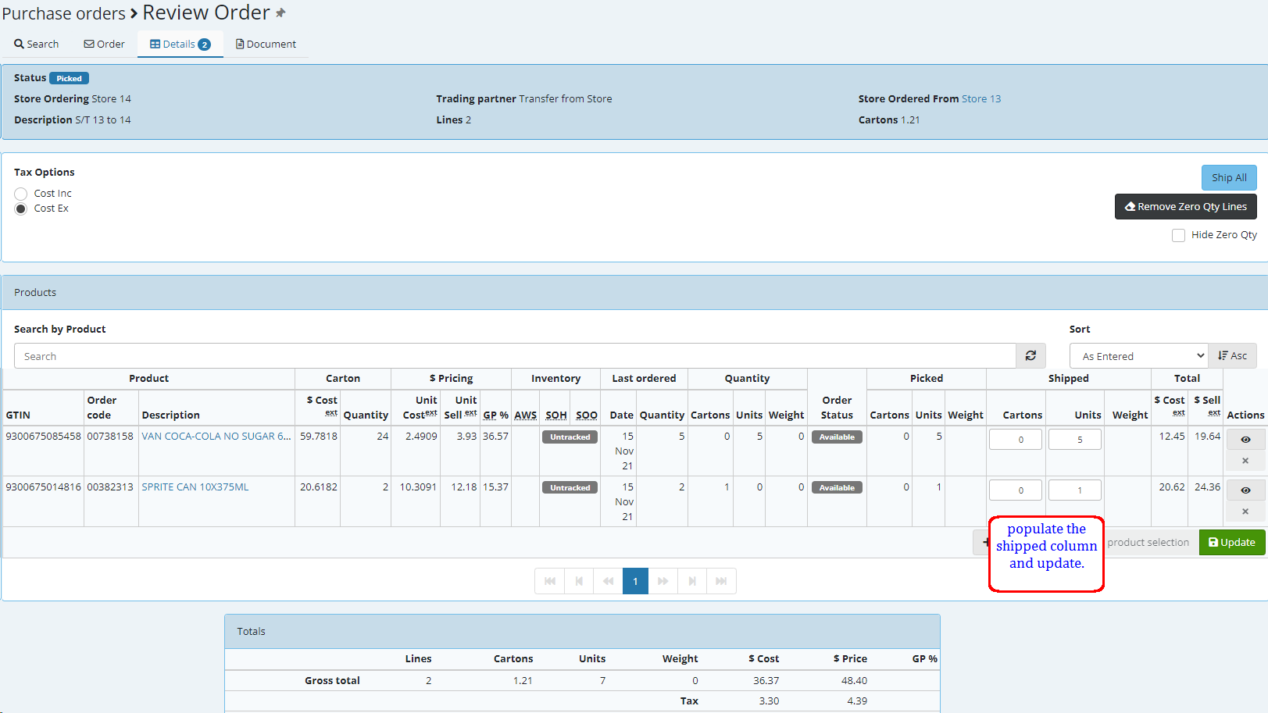Screen dimensions: 1268x713
Task: Open the Search tab
Action: point(36,44)
